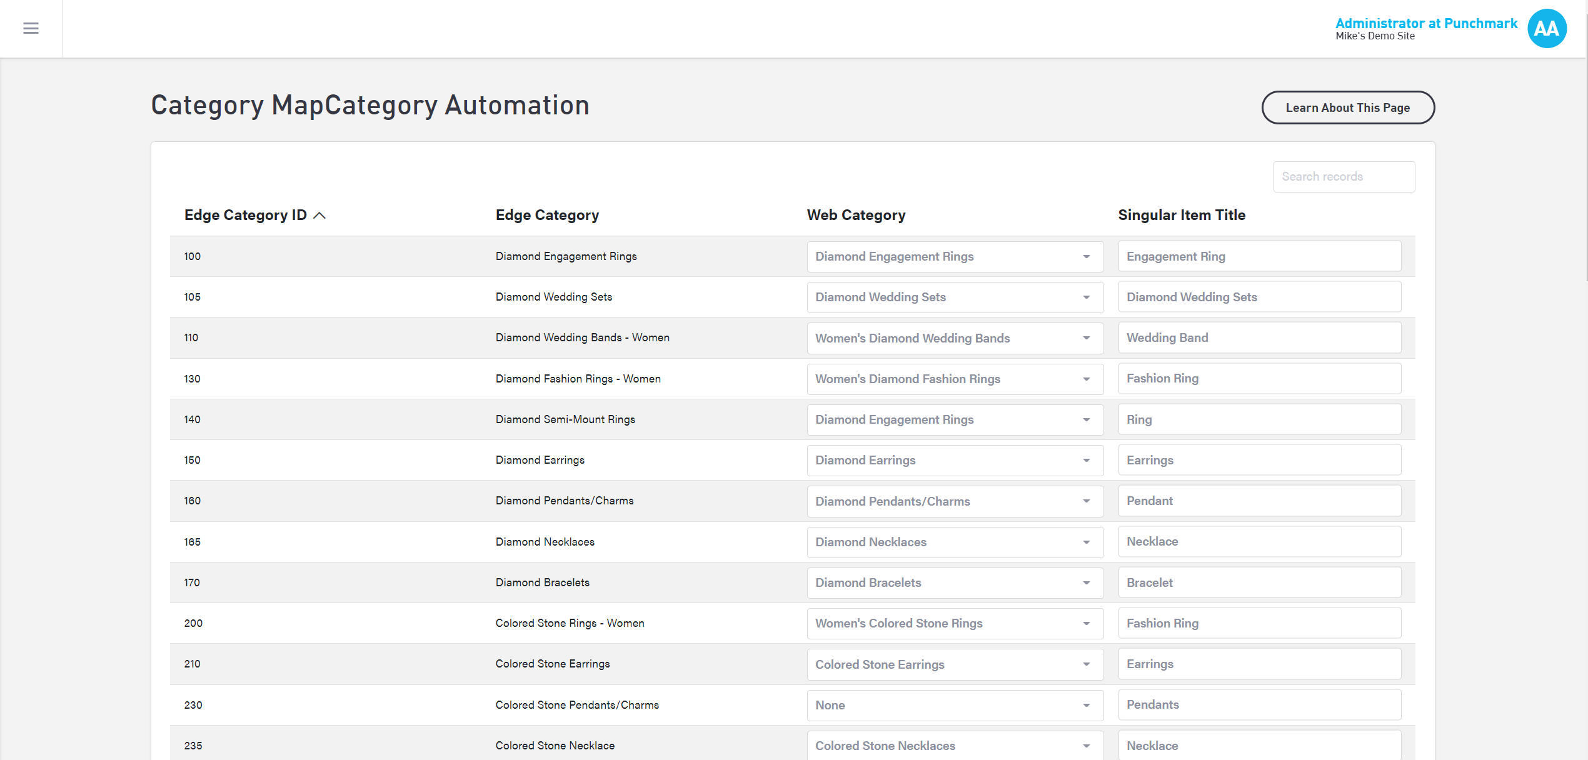Expand Diamond Wedding Sets web category dropdown
This screenshot has height=760, width=1588.
pyautogui.click(x=954, y=297)
